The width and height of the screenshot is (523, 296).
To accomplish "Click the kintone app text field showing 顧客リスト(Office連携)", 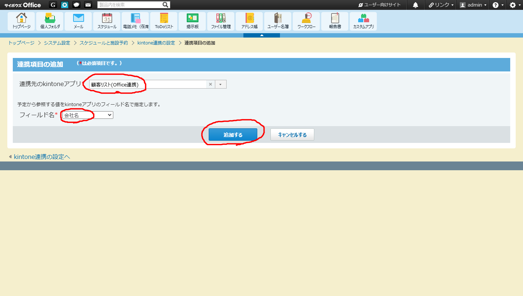I will point(148,84).
